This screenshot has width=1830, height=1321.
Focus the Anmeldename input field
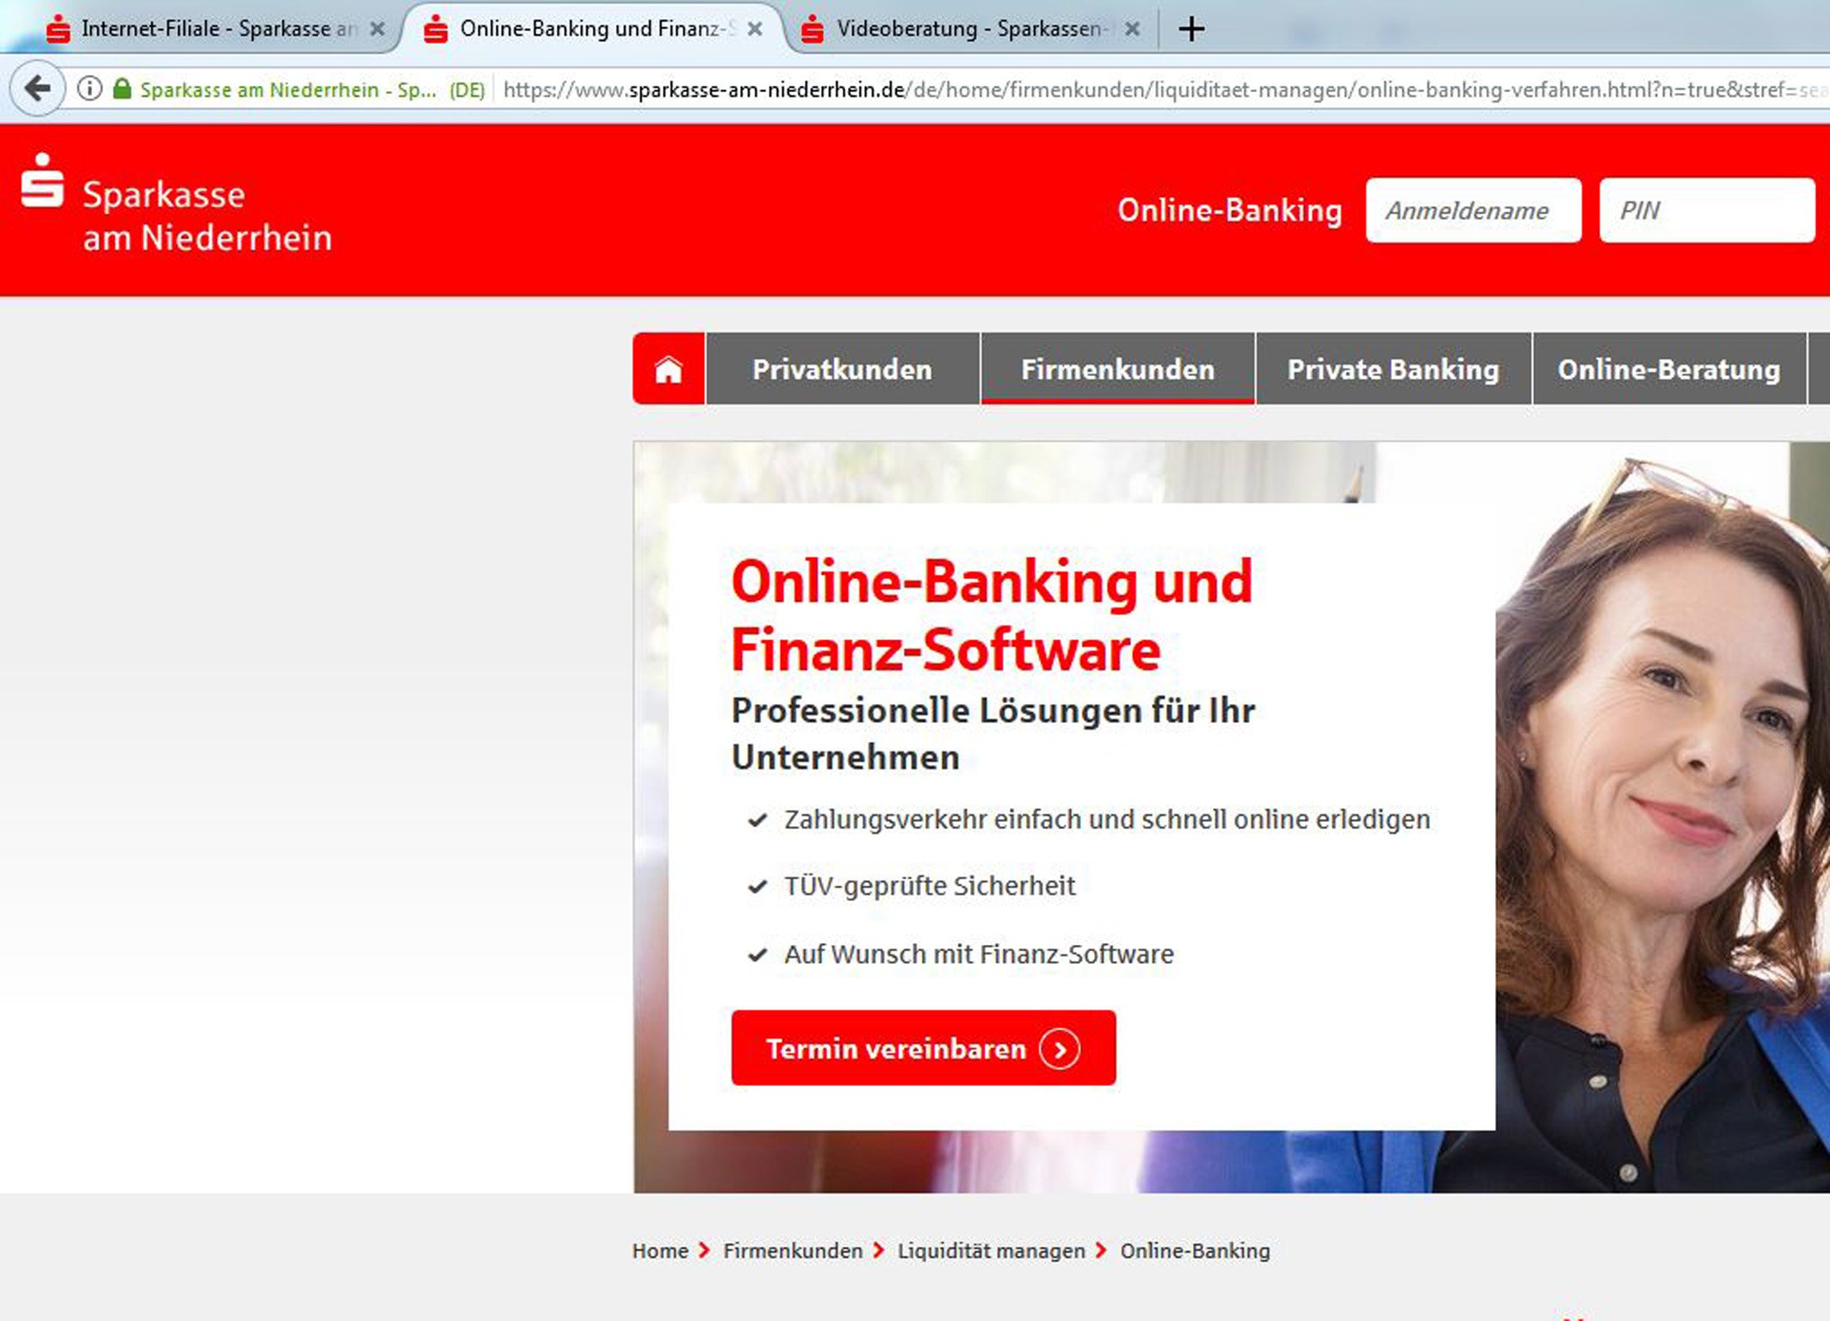(1473, 211)
